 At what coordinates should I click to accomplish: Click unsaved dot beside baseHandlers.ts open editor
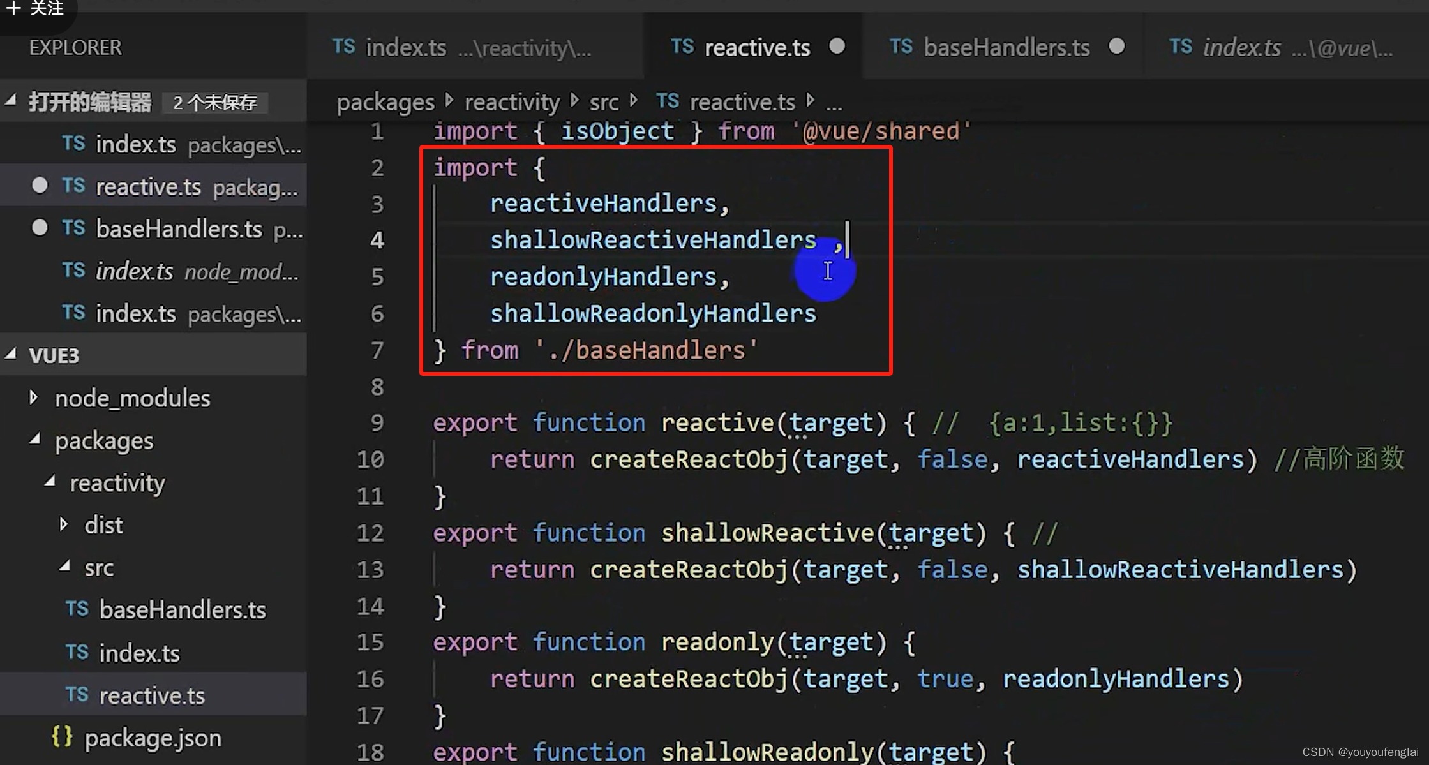(x=40, y=228)
